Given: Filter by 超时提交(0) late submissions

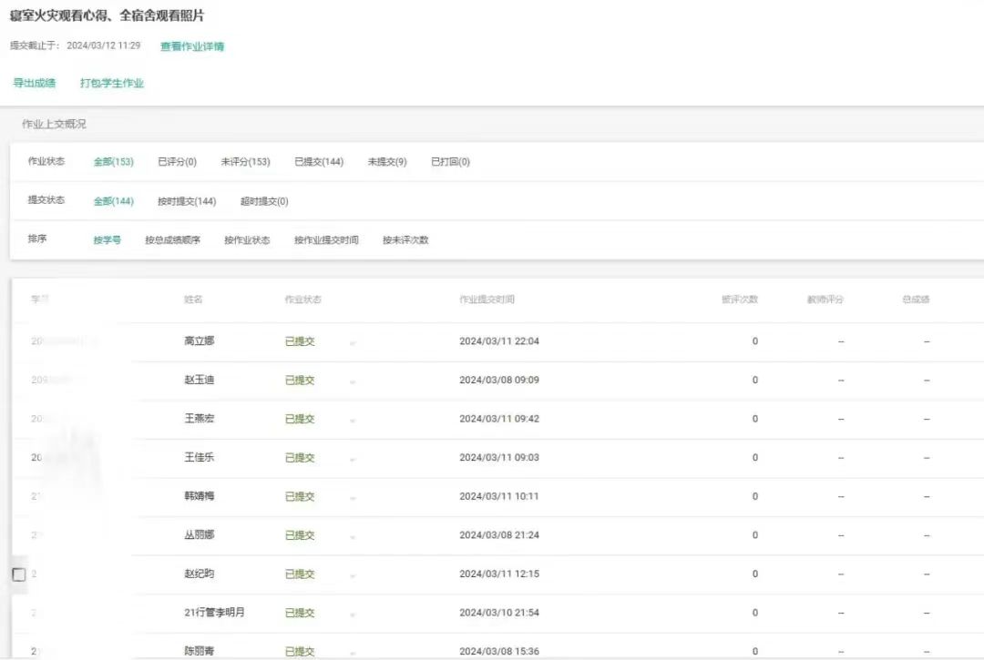Looking at the screenshot, I should point(264,201).
